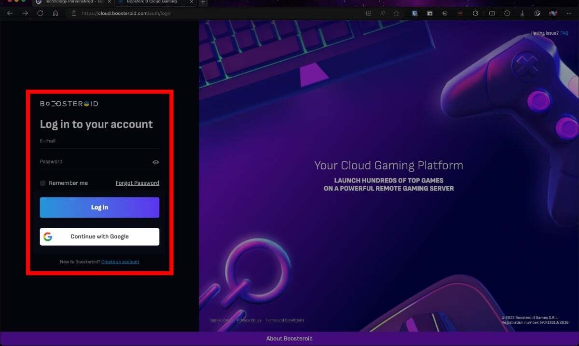Click the "Your Cloud Gaming Platform" text
Screen dimensions: 579x346
[x=388, y=166]
